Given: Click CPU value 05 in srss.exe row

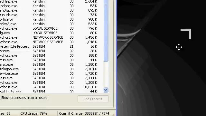Looking at the screenshot, I should (x=71, y=64).
